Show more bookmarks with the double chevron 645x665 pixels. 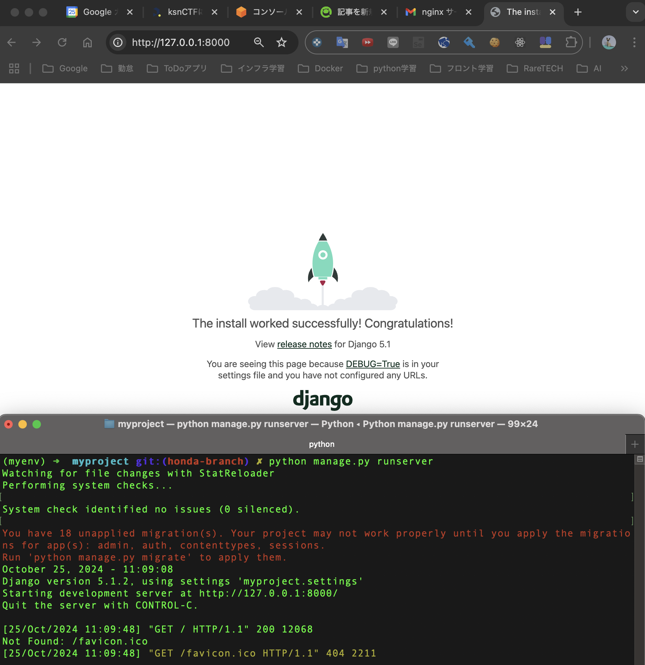click(x=625, y=68)
